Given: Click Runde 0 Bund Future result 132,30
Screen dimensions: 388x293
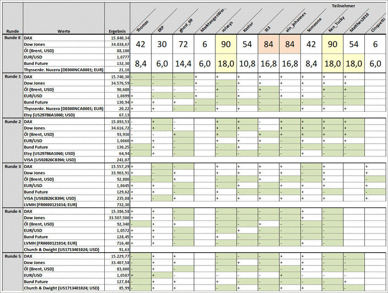Looking at the screenshot, I should click(x=117, y=64).
